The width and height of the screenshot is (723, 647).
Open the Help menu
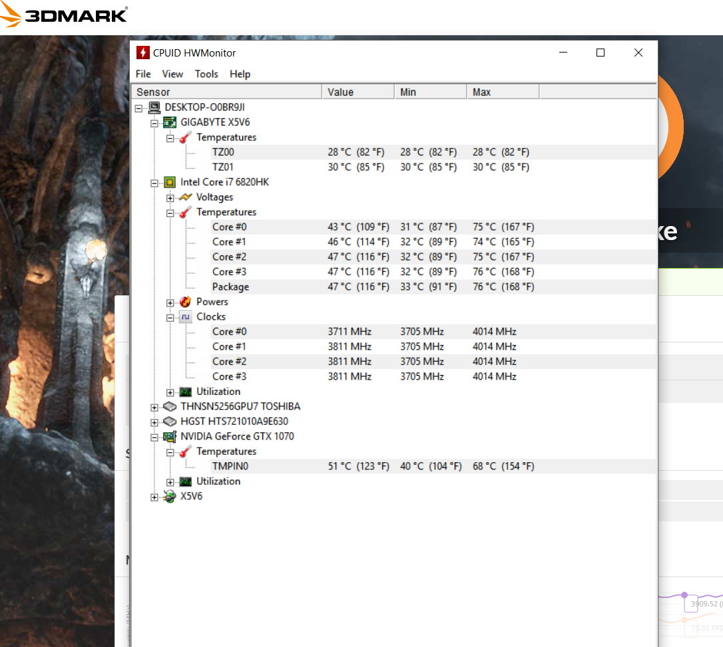pyautogui.click(x=240, y=74)
